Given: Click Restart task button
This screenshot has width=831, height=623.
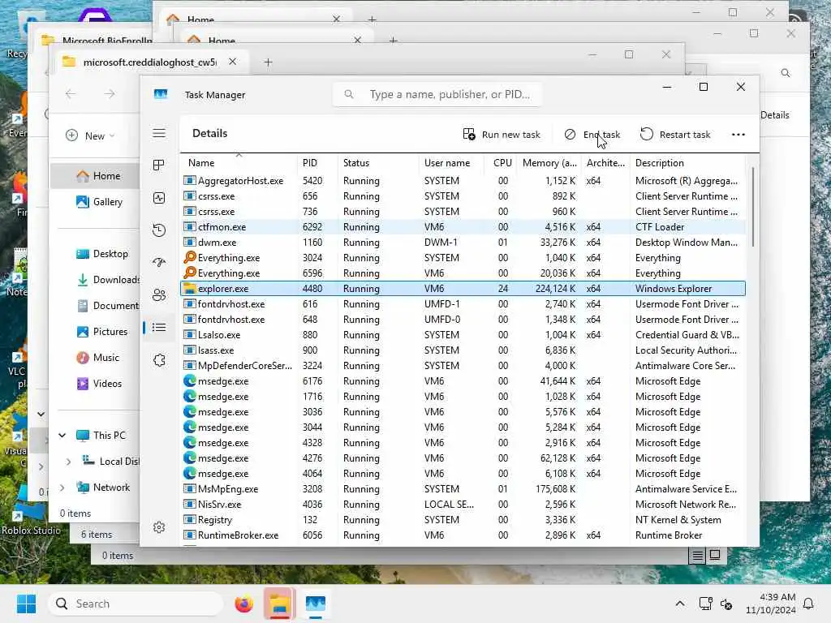Looking at the screenshot, I should [675, 135].
